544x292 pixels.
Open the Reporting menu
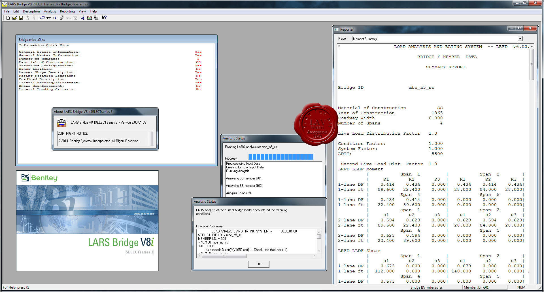pyautogui.click(x=67, y=11)
